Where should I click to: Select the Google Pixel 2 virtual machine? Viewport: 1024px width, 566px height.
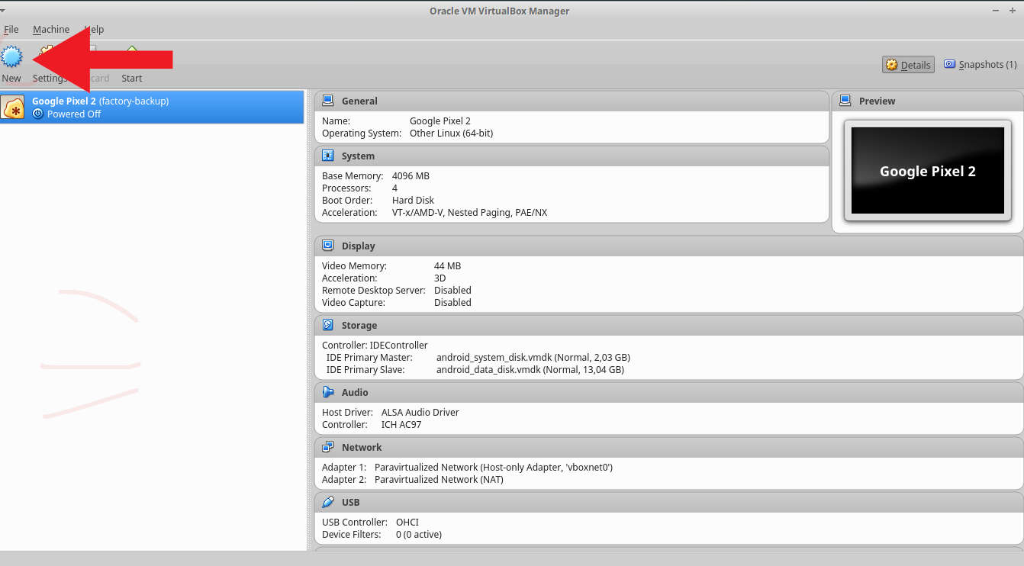click(152, 108)
